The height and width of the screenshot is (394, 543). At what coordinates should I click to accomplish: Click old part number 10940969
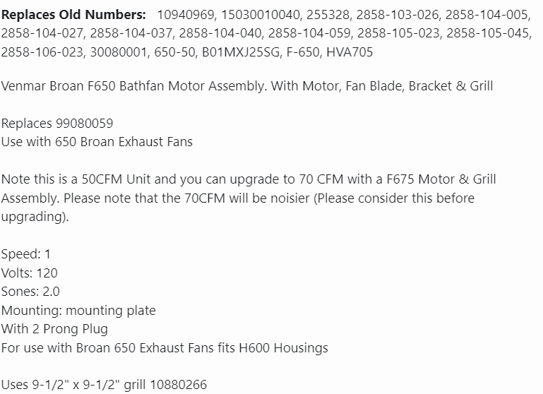click(x=187, y=14)
